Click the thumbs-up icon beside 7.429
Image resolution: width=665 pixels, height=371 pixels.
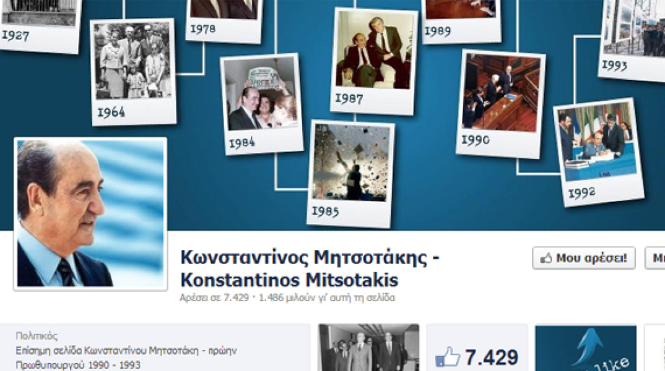click(x=448, y=357)
